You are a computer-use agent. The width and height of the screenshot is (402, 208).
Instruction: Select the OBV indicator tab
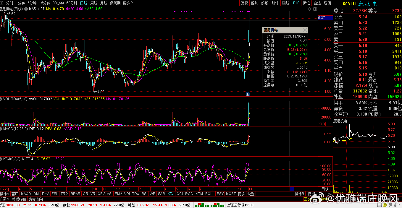click(x=101, y=194)
